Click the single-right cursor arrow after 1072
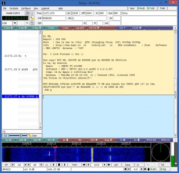Image resolution: width=179 pixels, height=173 pixels. coord(105,165)
